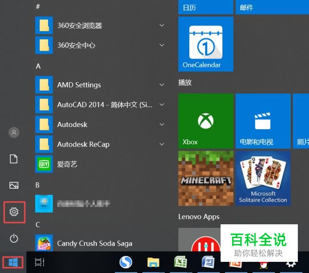Viewport: 309px width, 273px height.
Task: Select the AMD Settings label
Action: 79,85
